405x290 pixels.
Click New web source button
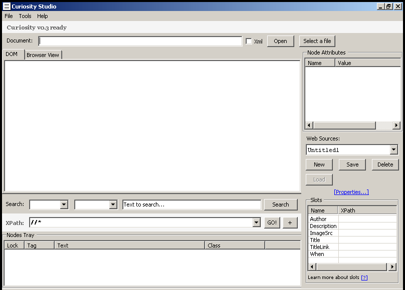(319, 164)
